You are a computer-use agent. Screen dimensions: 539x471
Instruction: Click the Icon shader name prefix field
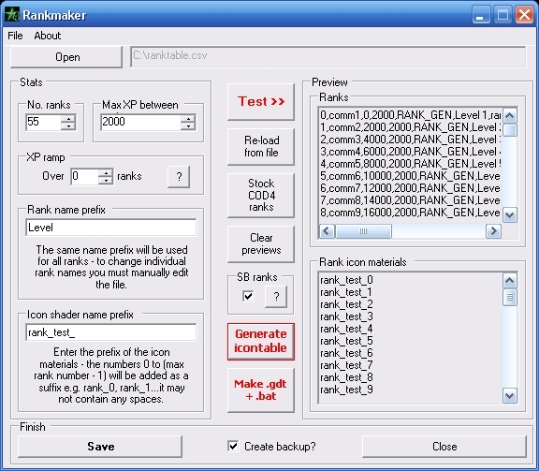[111, 332]
